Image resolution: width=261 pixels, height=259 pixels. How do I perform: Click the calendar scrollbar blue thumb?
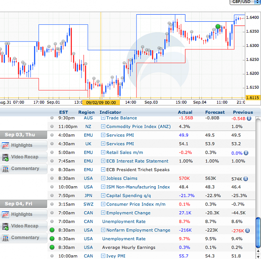[x=258, y=232]
